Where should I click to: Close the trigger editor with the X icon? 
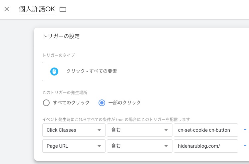[x=7, y=9]
